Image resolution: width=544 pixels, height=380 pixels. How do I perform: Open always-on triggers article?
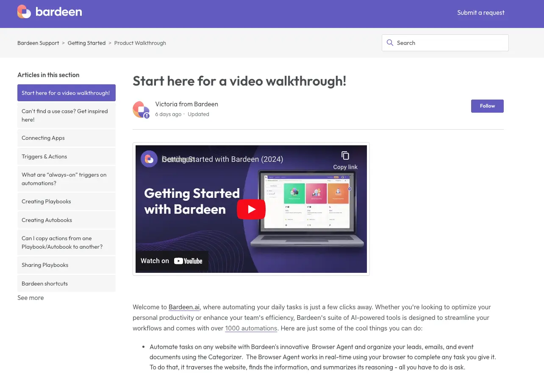click(67, 179)
